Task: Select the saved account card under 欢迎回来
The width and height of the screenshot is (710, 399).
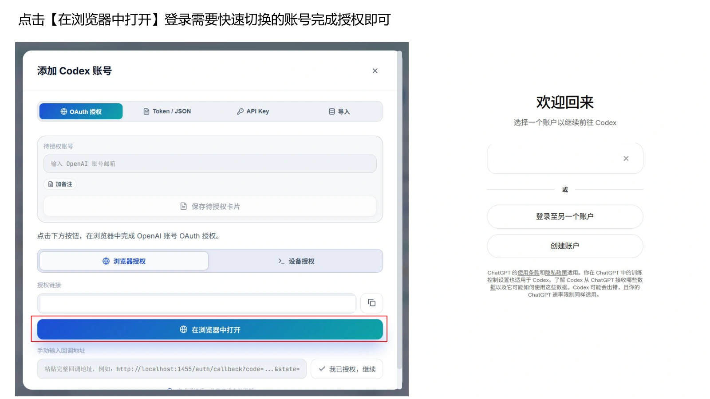Action: coord(565,158)
